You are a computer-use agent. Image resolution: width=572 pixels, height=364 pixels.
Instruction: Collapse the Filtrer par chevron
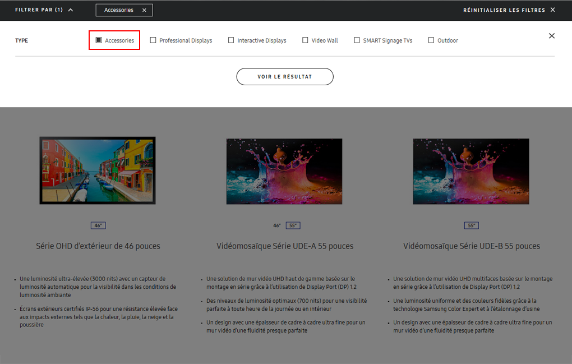[71, 10]
